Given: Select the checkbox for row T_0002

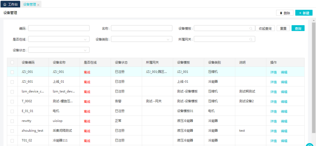Looking at the screenshot, I should 12,102.
